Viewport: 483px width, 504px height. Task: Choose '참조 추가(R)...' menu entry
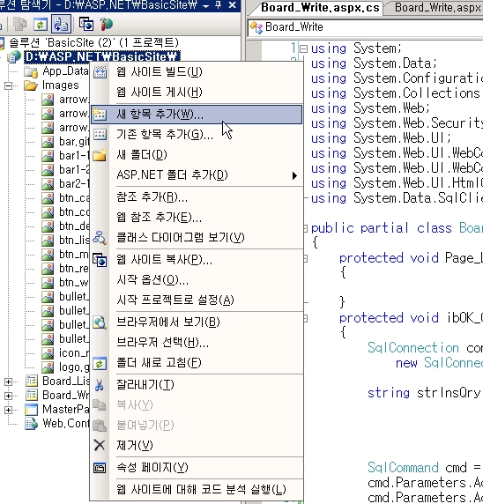(x=197, y=197)
